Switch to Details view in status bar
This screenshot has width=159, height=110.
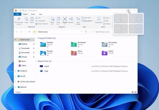[x=133, y=92]
